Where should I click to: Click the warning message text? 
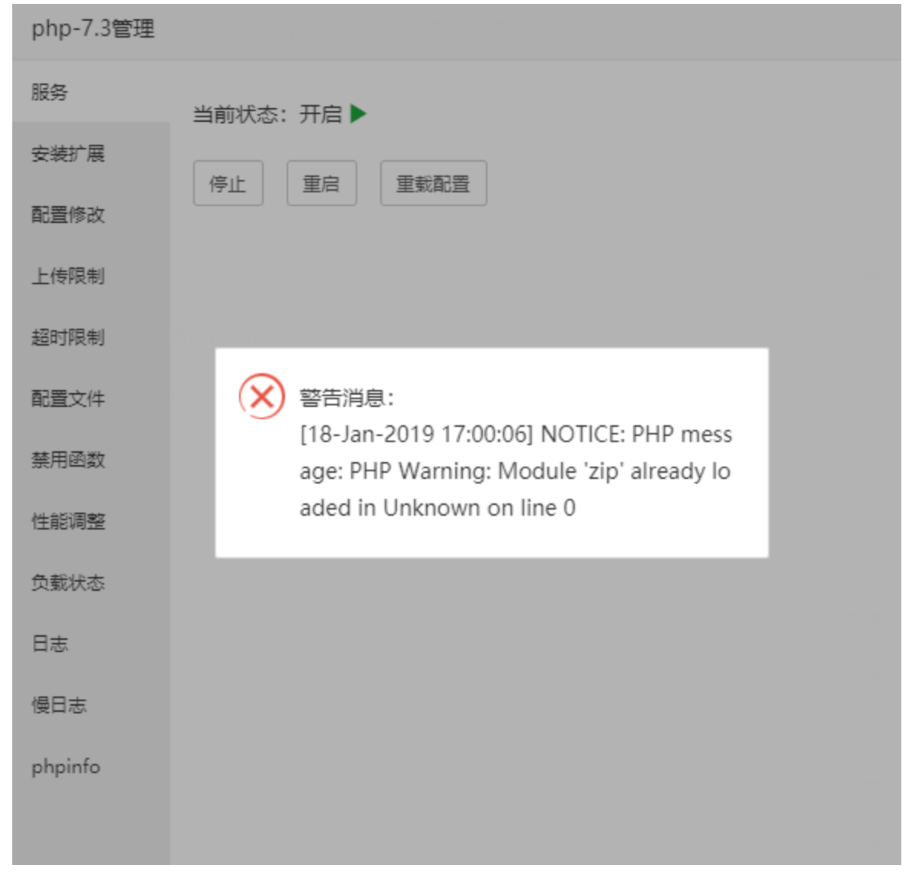pos(516,471)
